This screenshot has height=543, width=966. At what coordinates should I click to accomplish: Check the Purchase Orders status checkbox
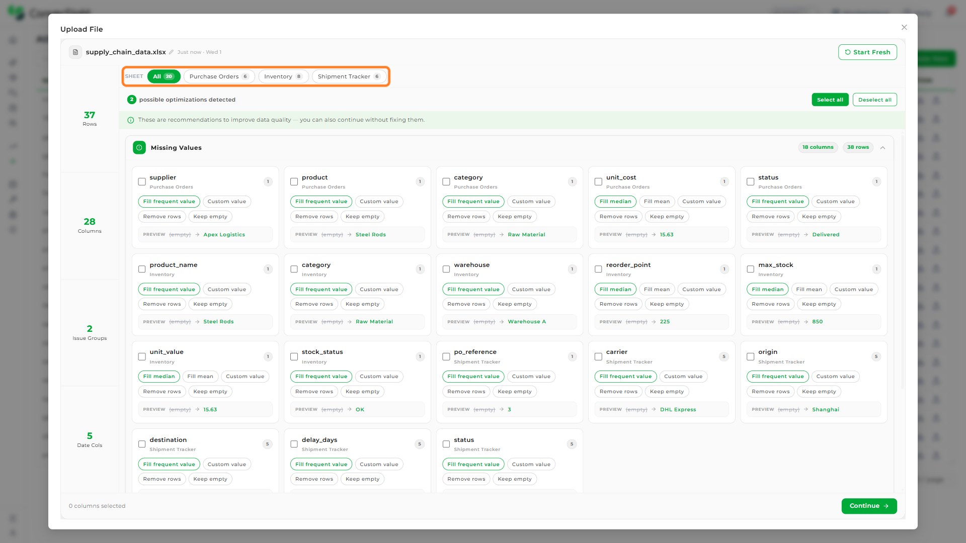750,182
